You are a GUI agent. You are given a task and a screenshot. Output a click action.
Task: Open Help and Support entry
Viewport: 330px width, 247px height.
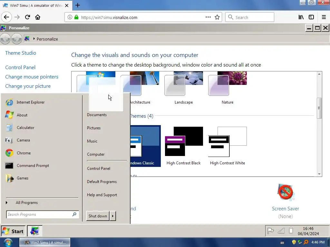coord(102,195)
